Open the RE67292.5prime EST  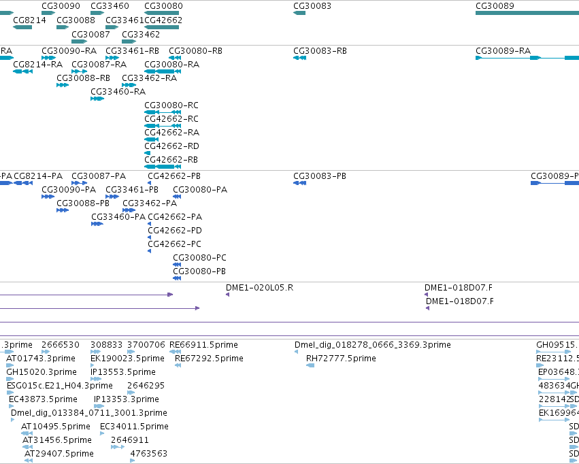pyautogui.click(x=209, y=359)
